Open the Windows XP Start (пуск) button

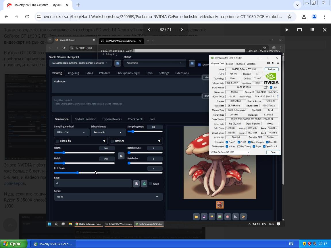click(x=13, y=244)
